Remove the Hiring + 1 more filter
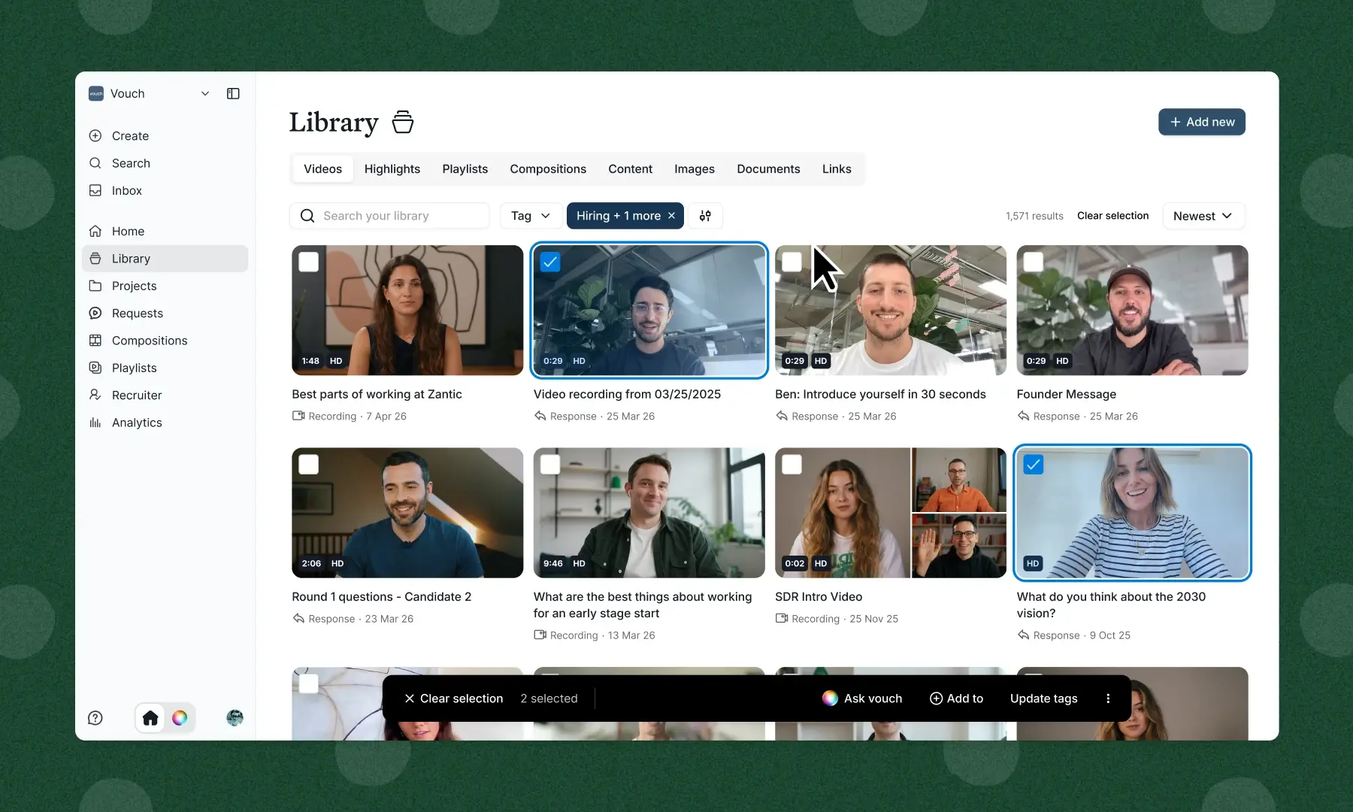 (x=672, y=216)
